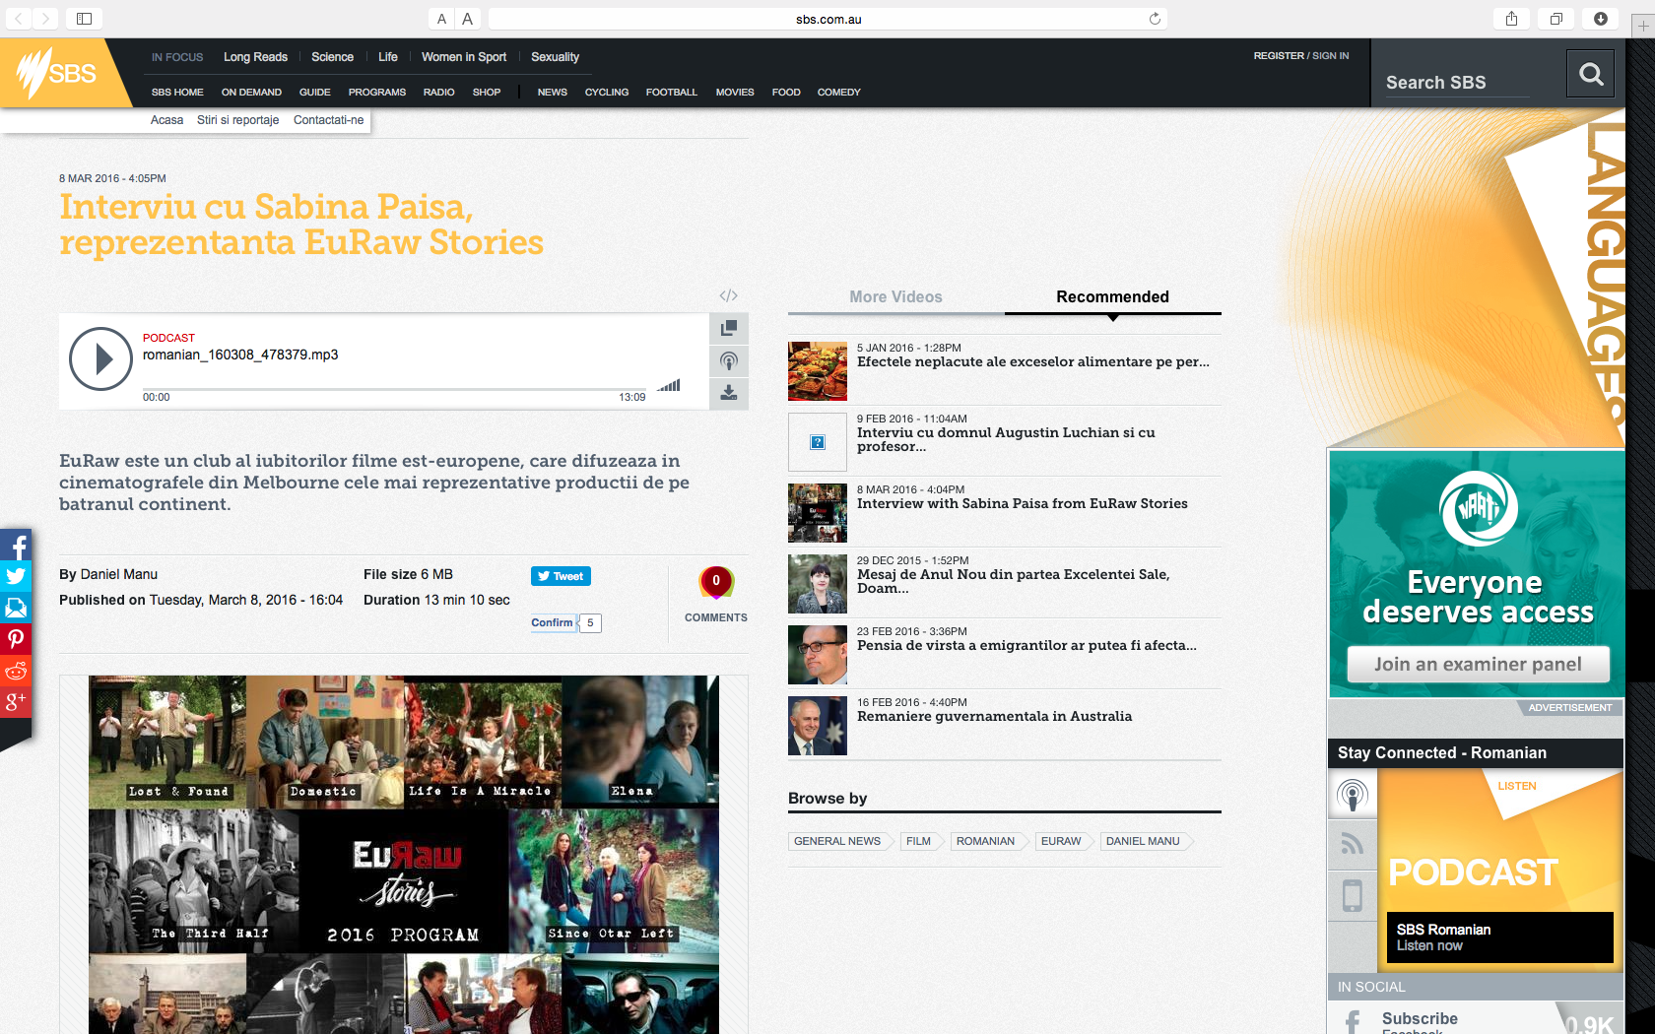Click the podcast subscribe icon beside player
Image resolution: width=1655 pixels, height=1034 pixels.
[729, 360]
